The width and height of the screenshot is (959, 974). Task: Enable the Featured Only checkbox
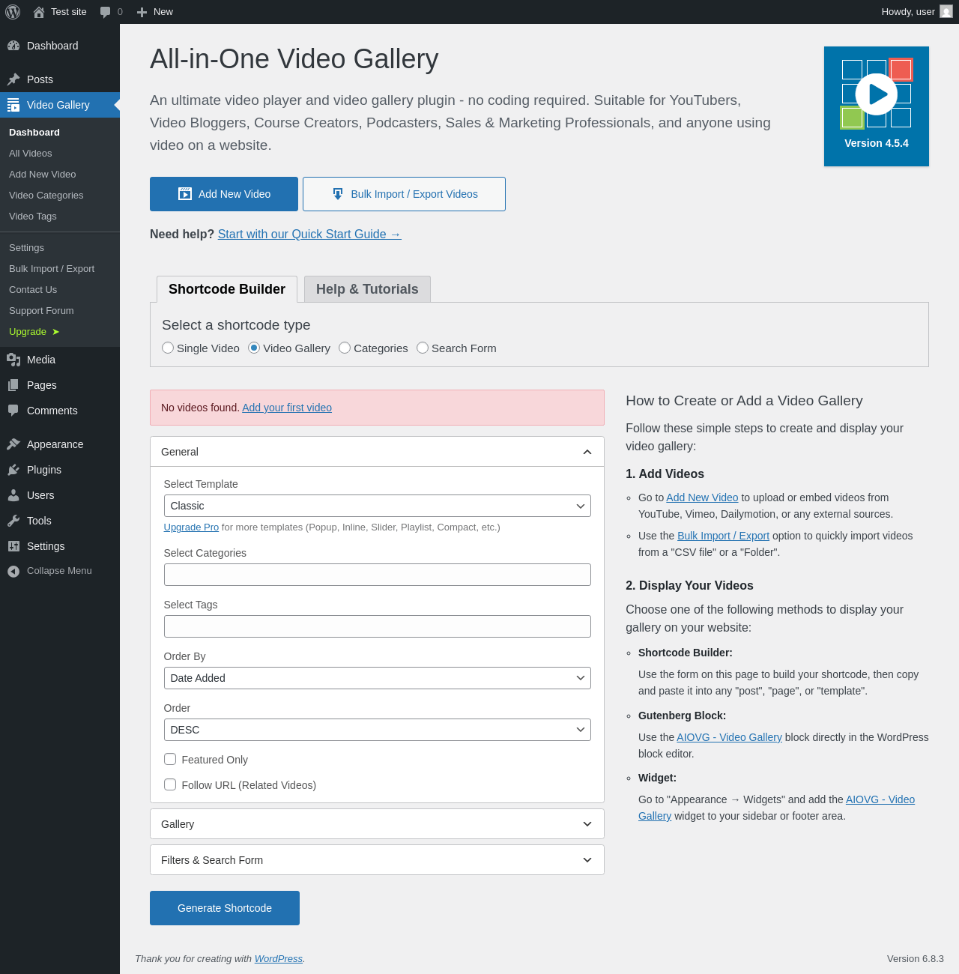point(170,759)
